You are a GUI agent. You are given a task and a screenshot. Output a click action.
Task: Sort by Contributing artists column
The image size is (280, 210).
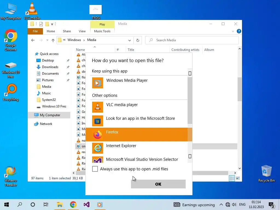click(x=185, y=50)
